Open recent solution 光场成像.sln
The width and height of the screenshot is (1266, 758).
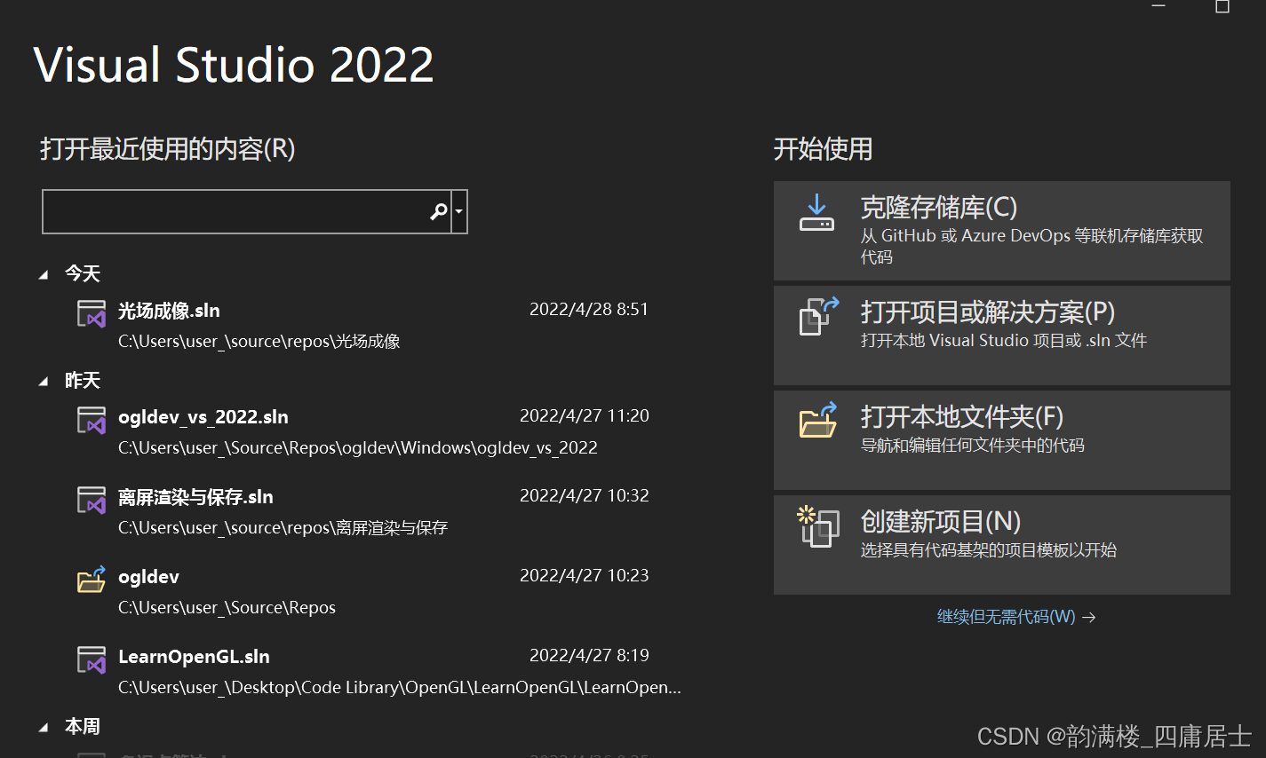point(169,311)
